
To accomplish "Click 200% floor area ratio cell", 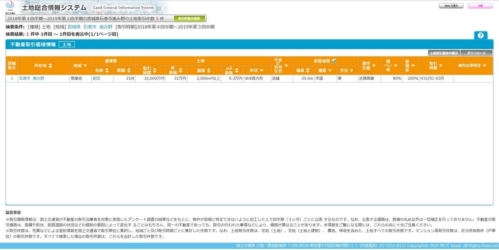I will pos(410,78).
